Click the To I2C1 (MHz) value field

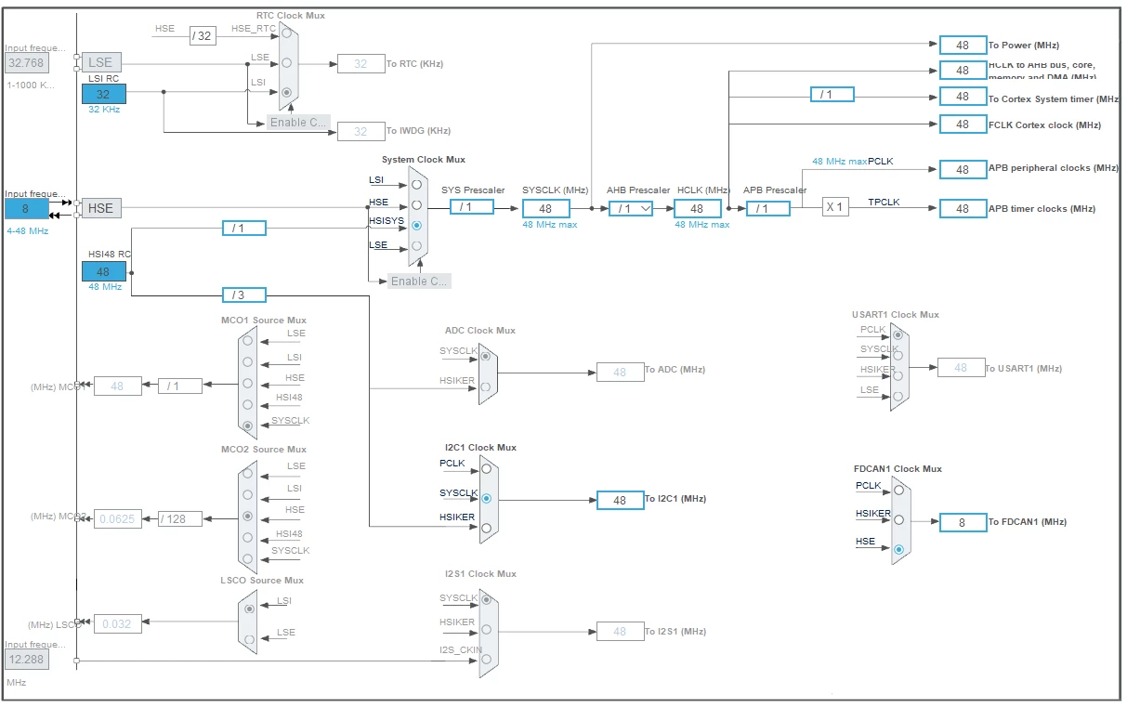click(620, 500)
